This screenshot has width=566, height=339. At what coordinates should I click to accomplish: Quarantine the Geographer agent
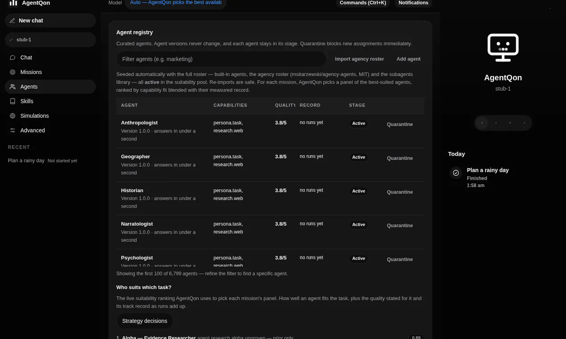click(400, 158)
